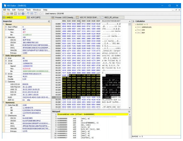Collapse the Position row

click(x=6, y=29)
